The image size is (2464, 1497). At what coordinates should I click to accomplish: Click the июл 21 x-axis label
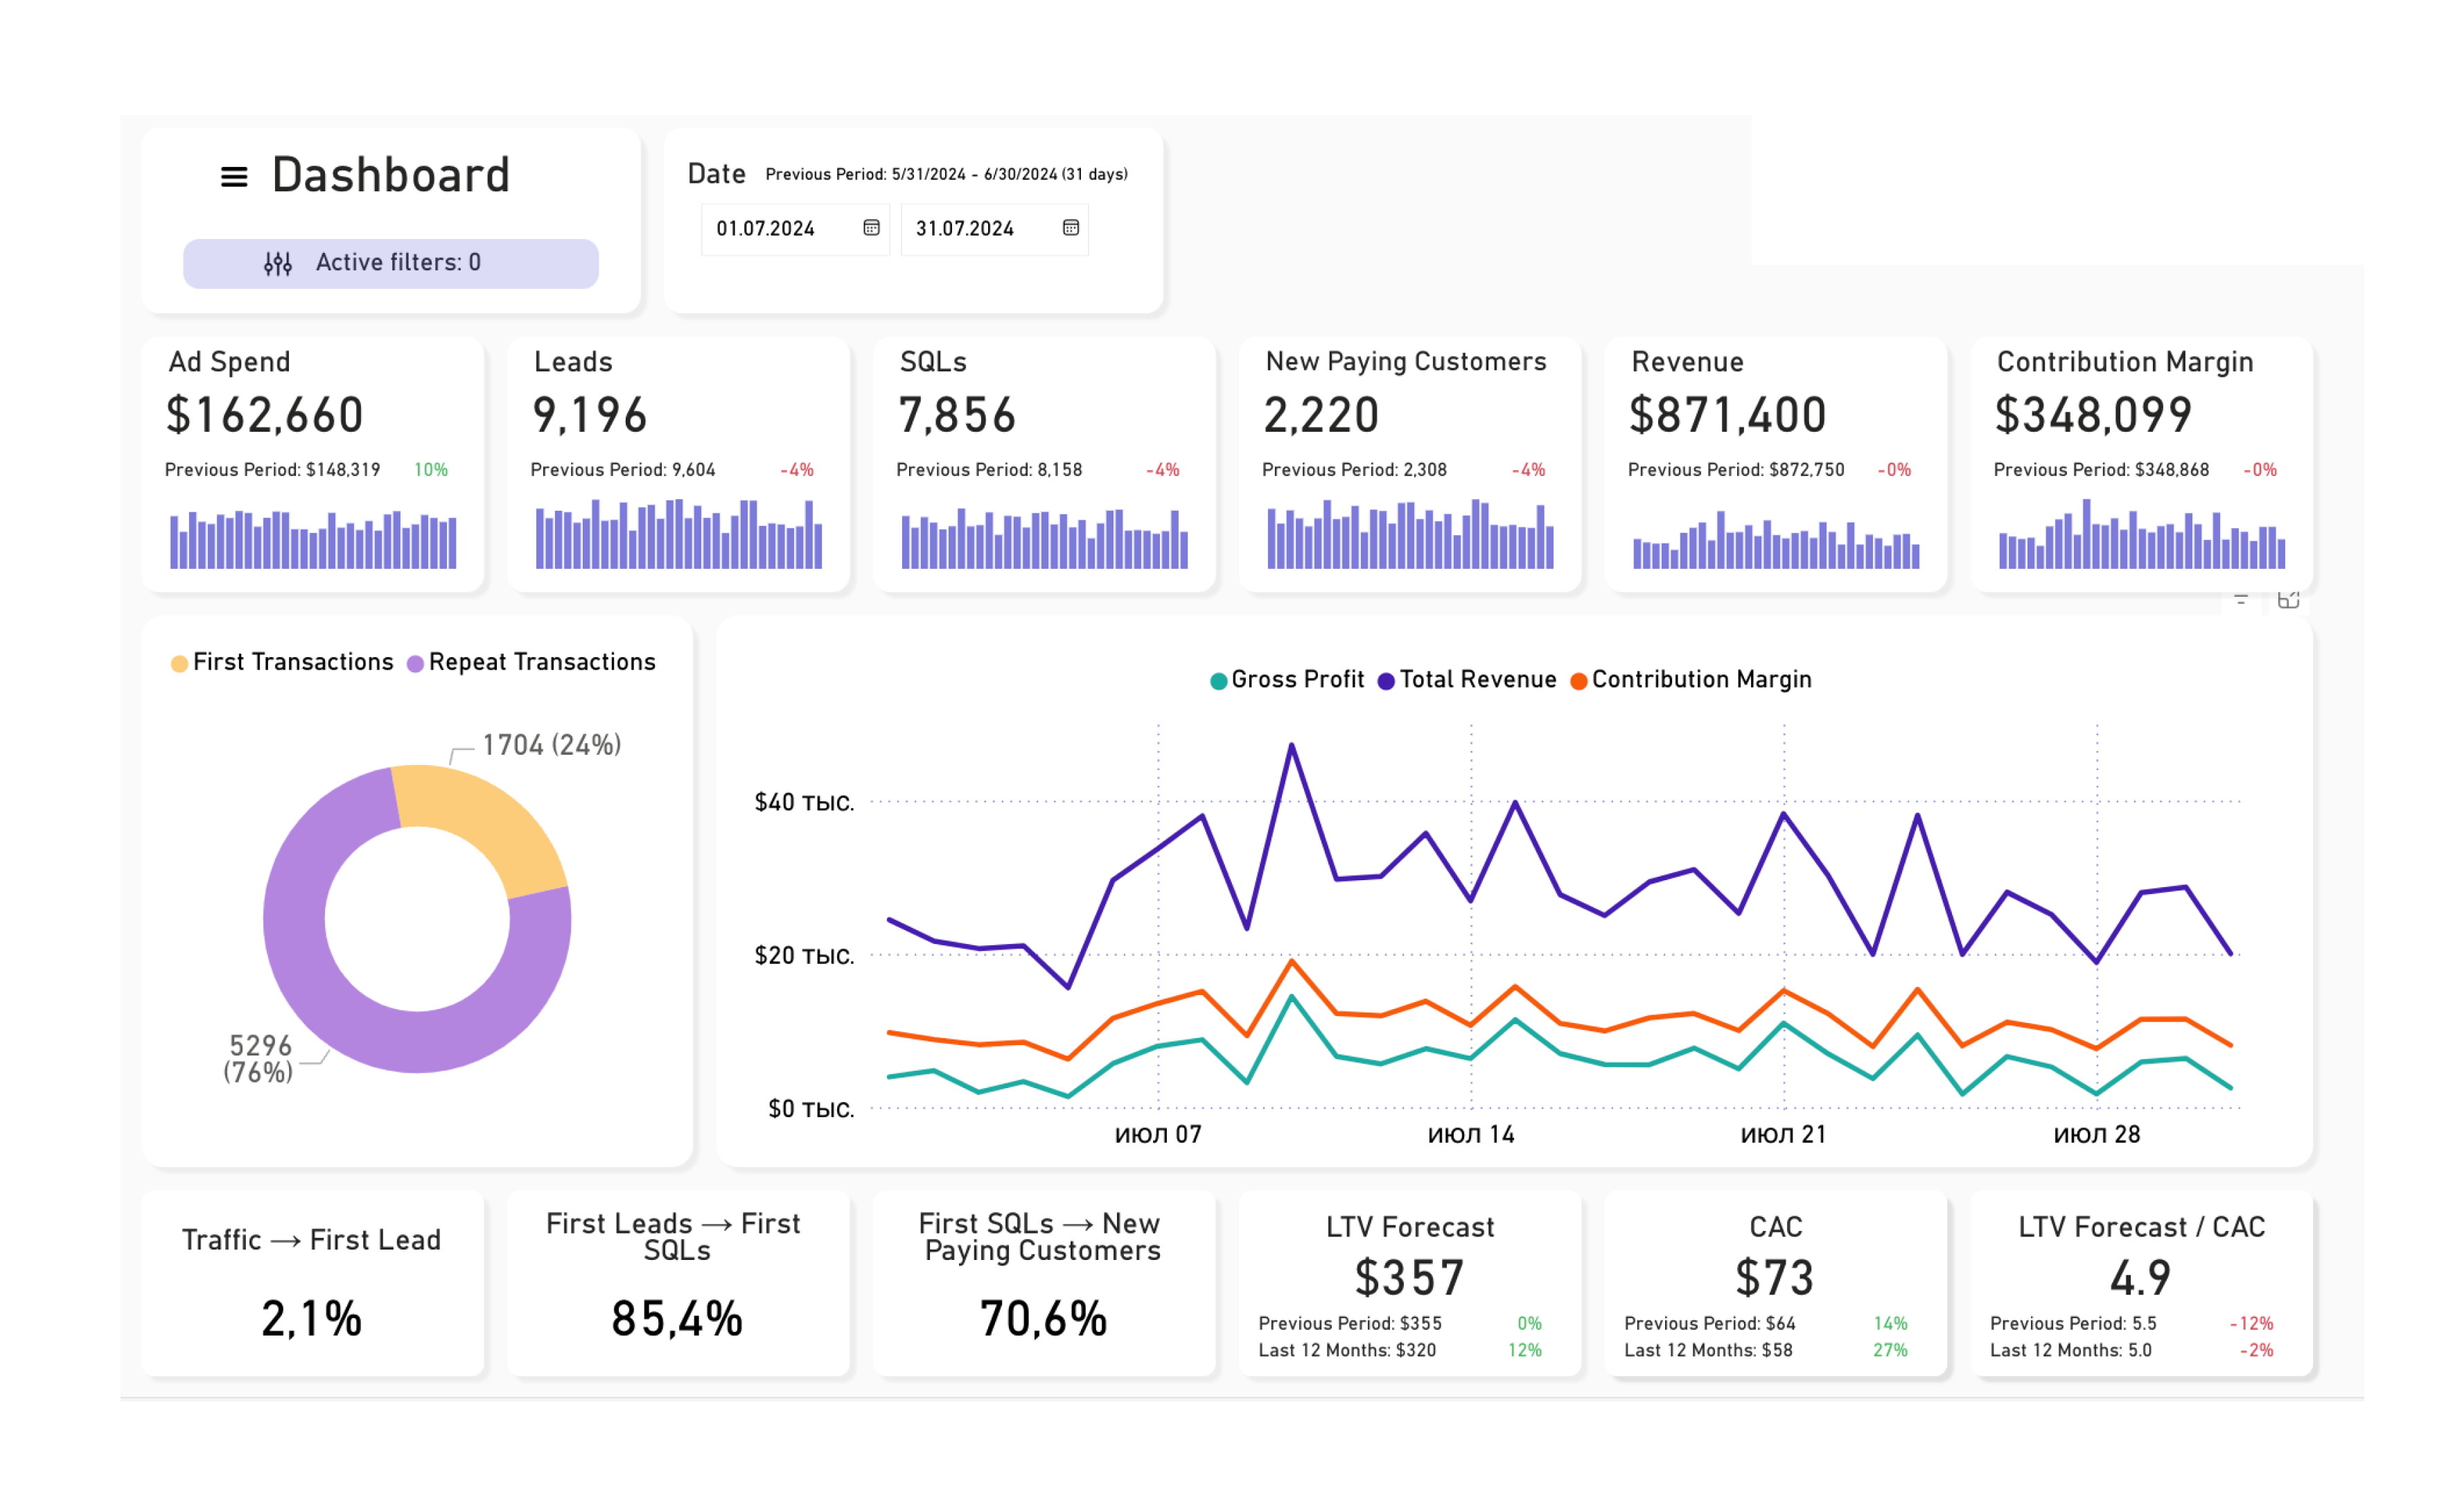click(x=1784, y=1135)
